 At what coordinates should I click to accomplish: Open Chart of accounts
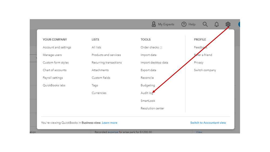54,70
